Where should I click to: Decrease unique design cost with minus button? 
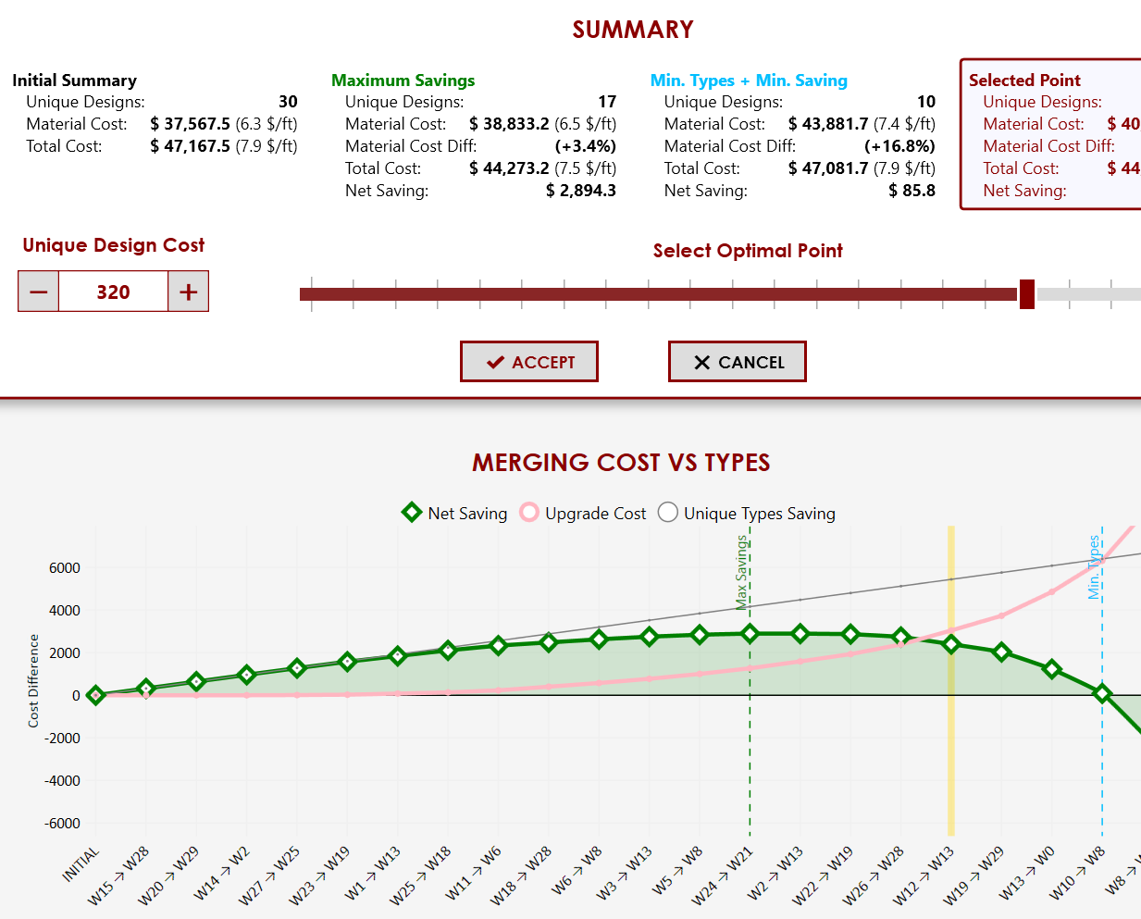(39, 292)
